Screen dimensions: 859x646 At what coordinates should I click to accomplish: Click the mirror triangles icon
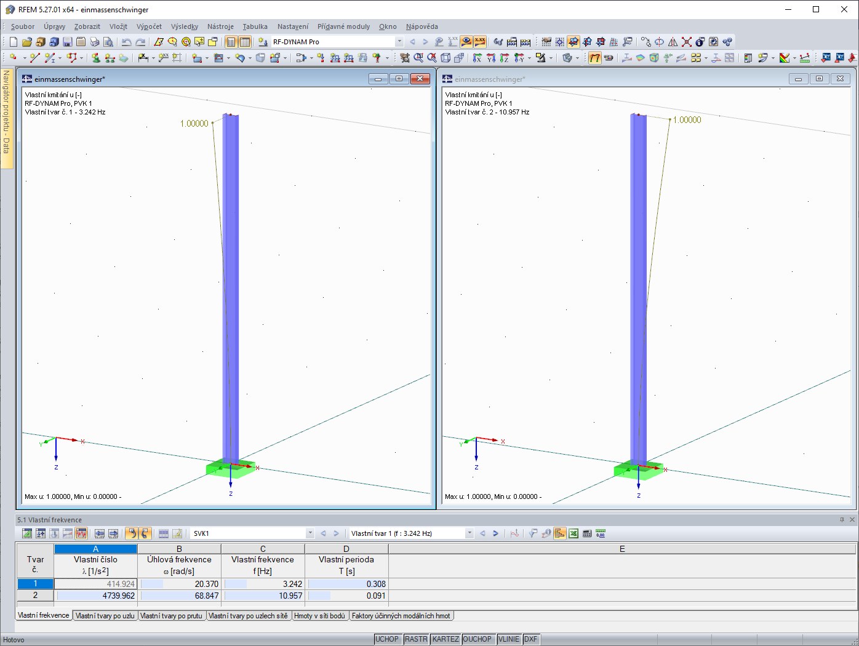[673, 42]
